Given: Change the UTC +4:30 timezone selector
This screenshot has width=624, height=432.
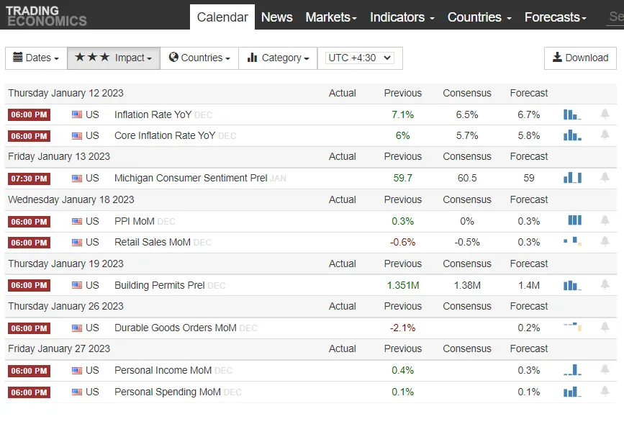Looking at the screenshot, I should coord(360,58).
